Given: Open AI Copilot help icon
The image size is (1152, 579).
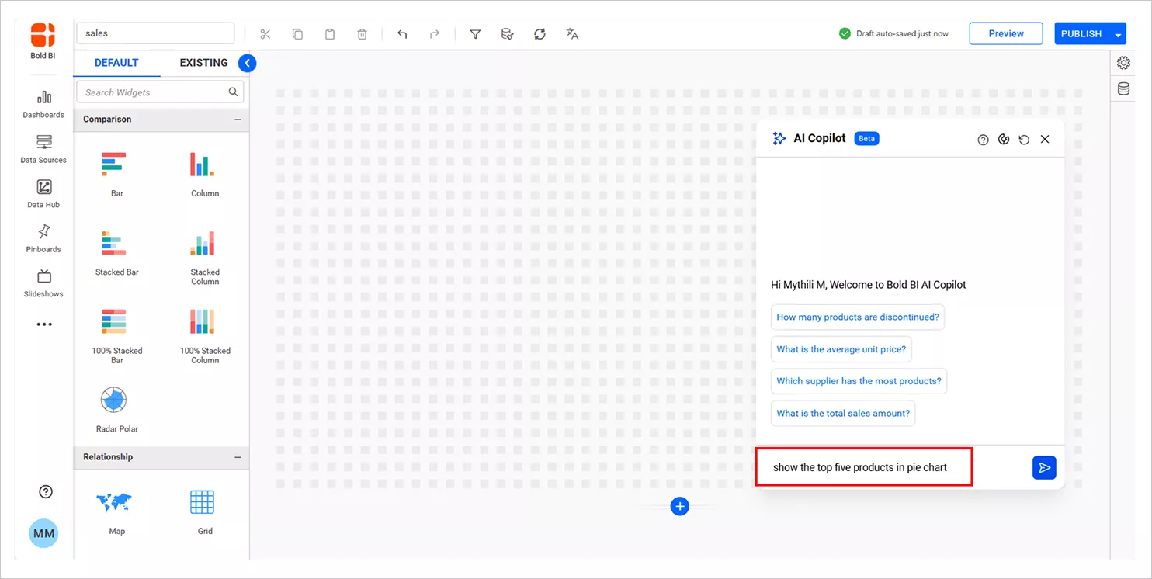Looking at the screenshot, I should [983, 140].
